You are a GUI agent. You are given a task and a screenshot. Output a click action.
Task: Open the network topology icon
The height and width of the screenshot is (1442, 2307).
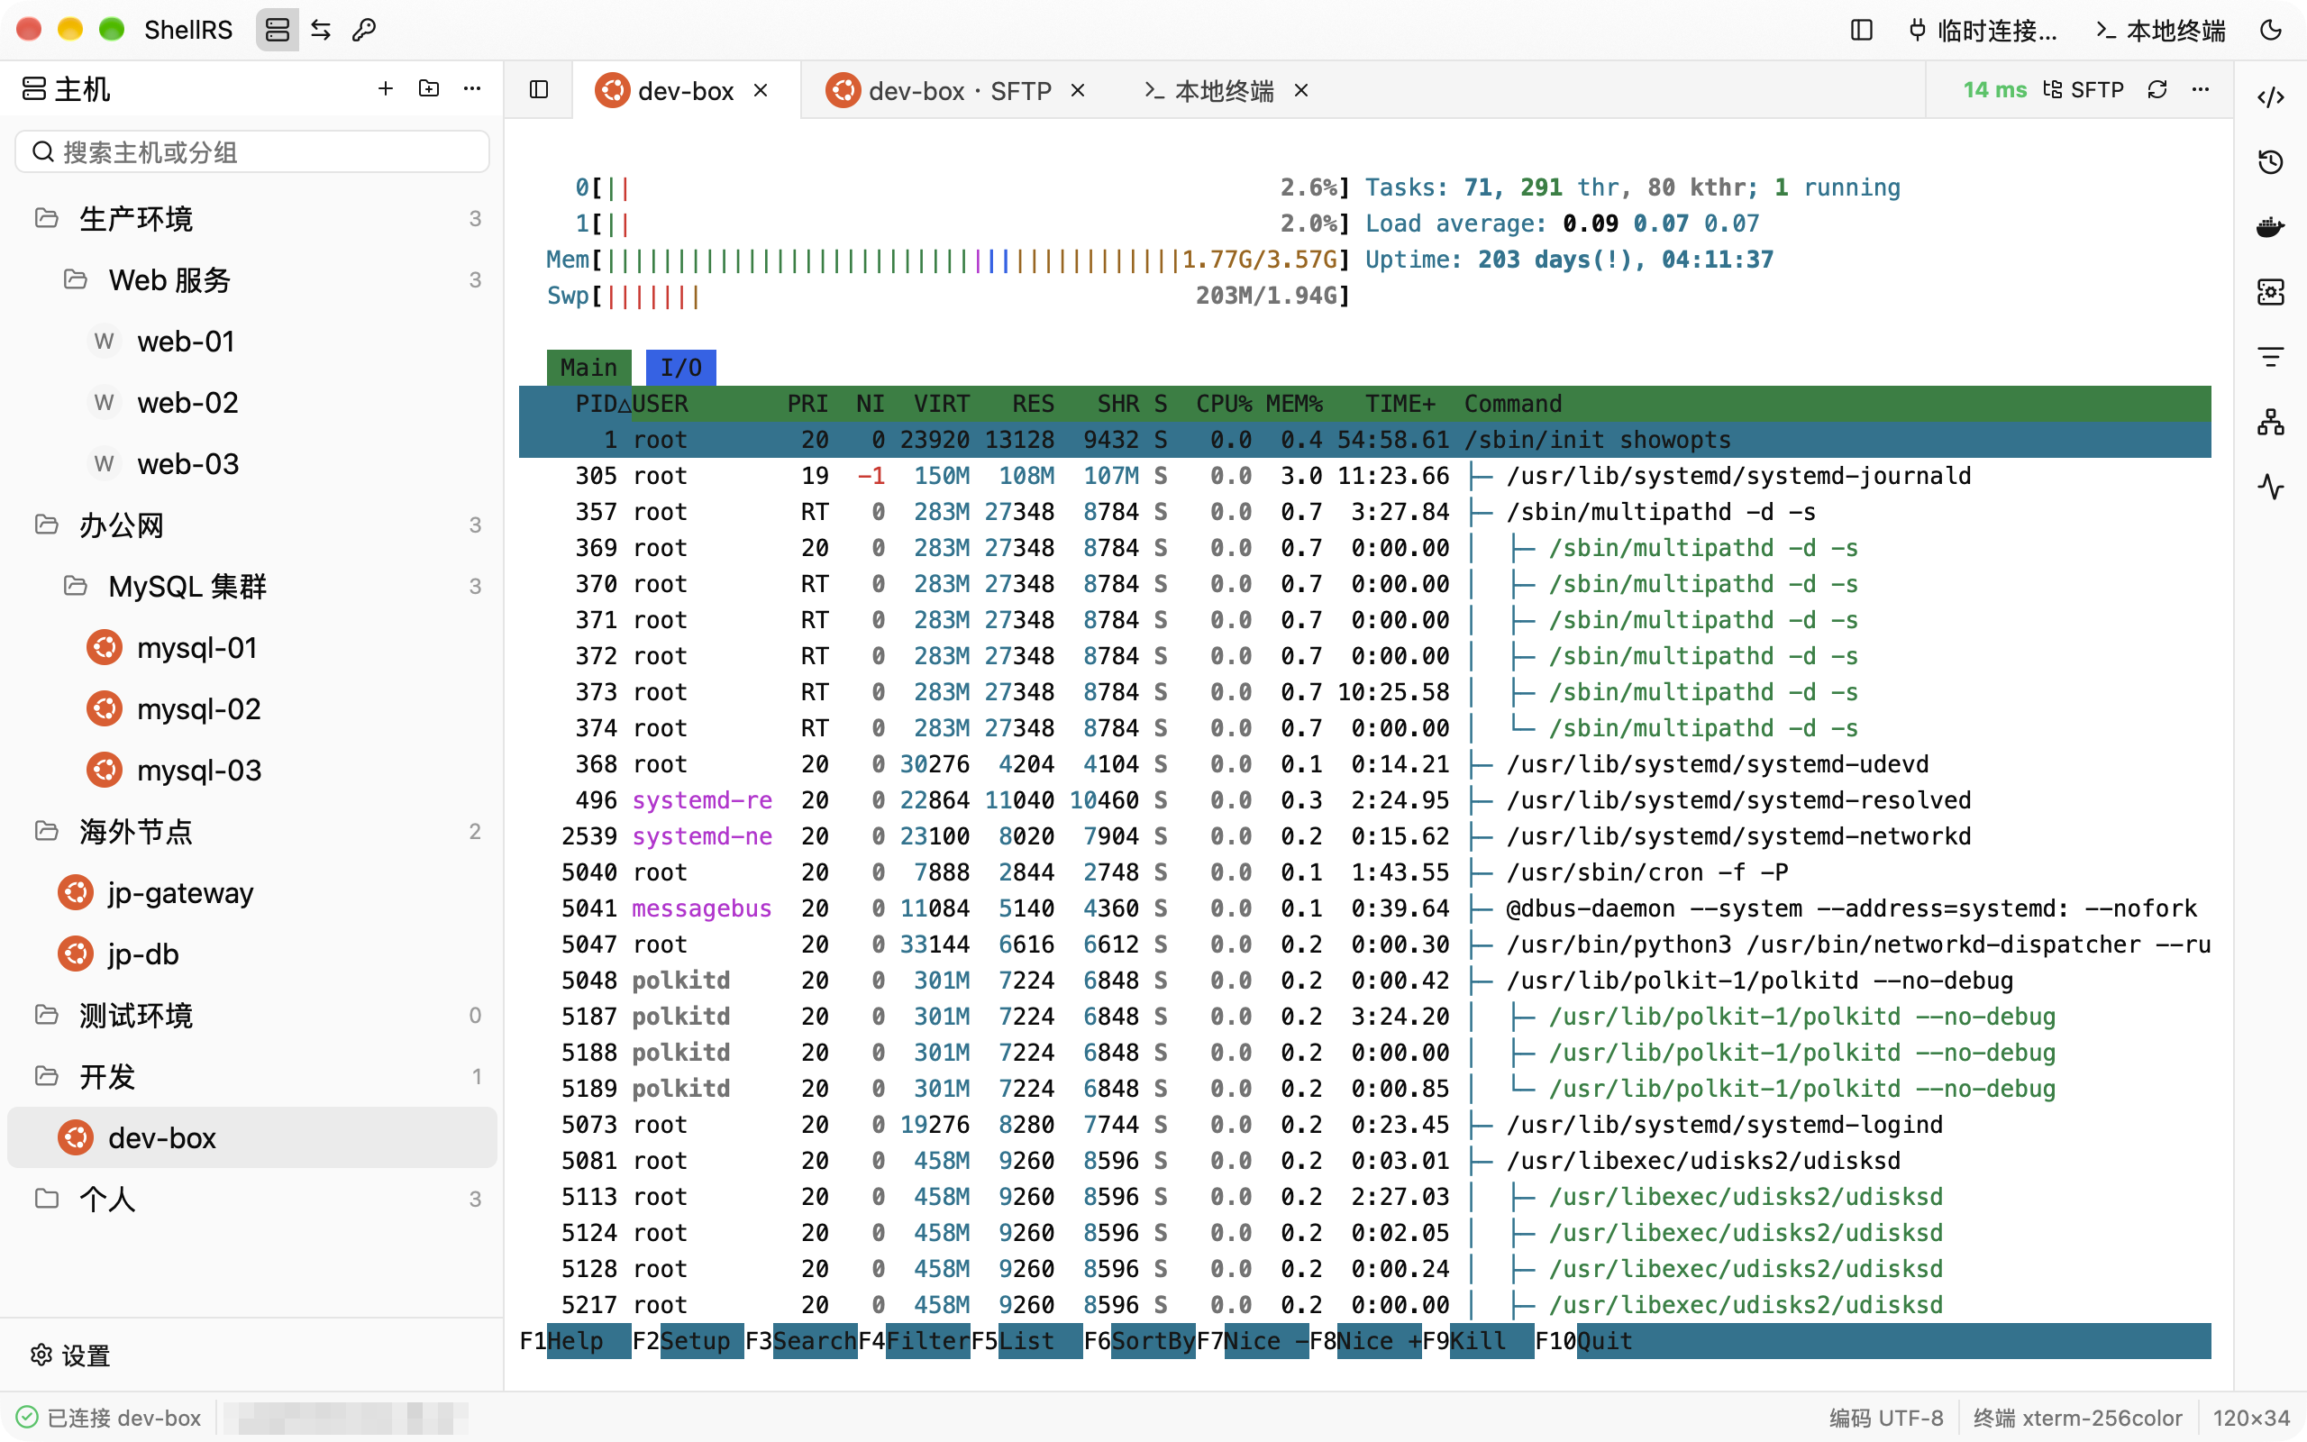coord(2271,422)
